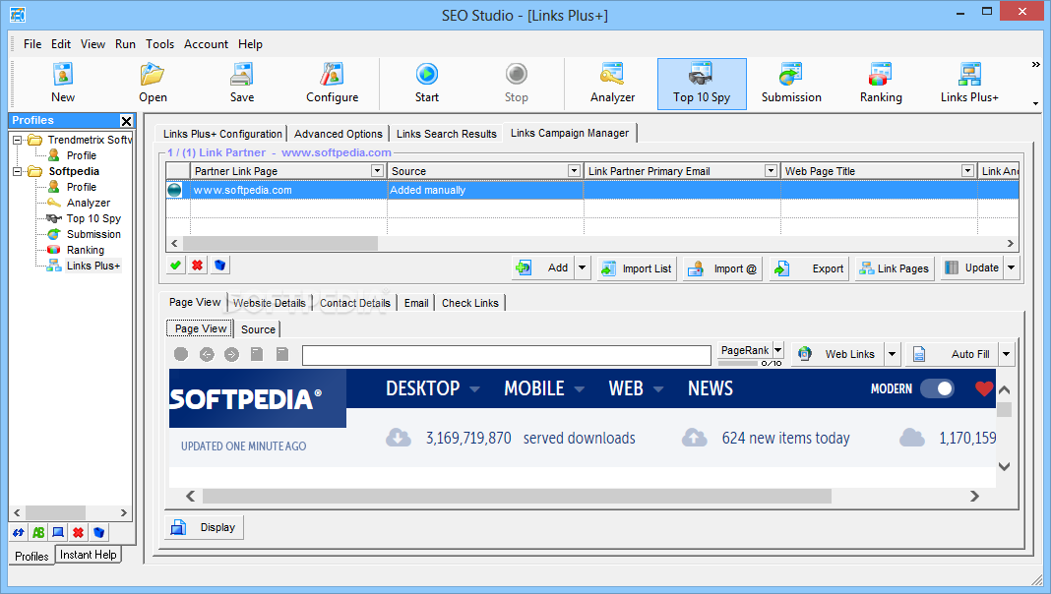Select Profile under the Trendmetrix Software node

[x=81, y=155]
